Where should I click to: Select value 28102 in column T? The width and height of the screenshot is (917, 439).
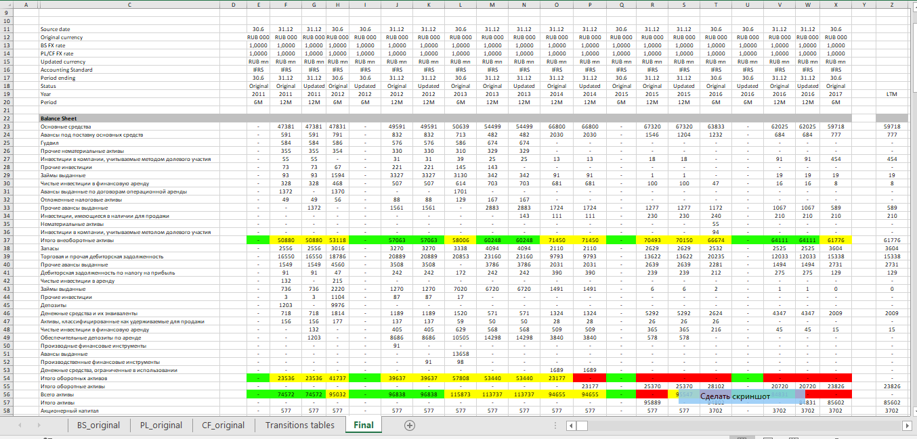point(716,386)
